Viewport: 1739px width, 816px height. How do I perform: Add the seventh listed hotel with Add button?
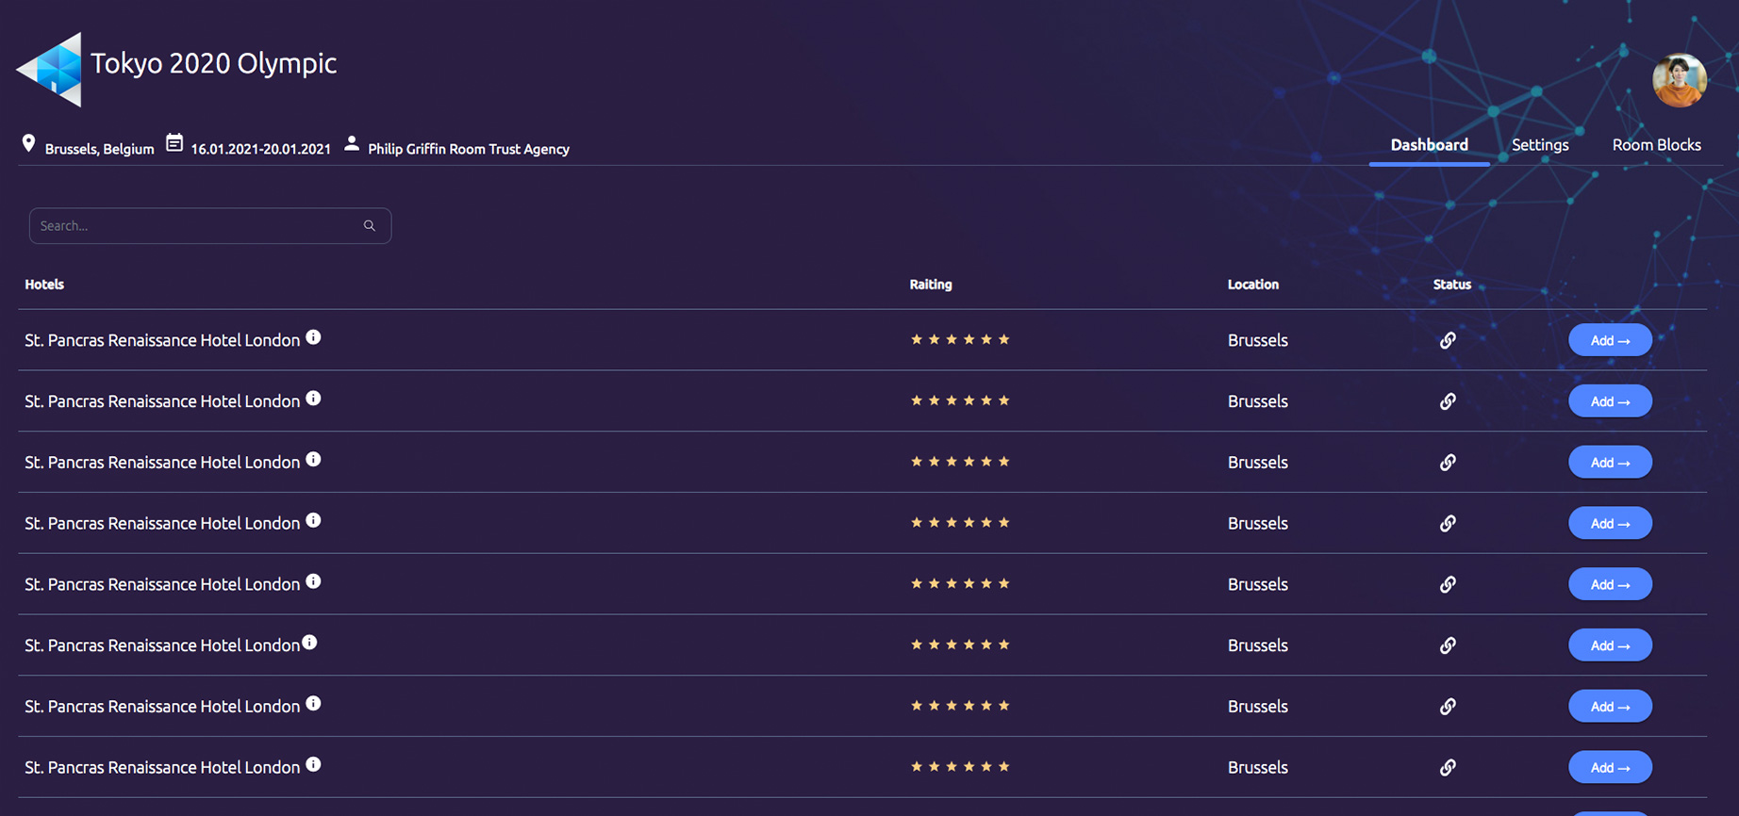[x=1610, y=707]
